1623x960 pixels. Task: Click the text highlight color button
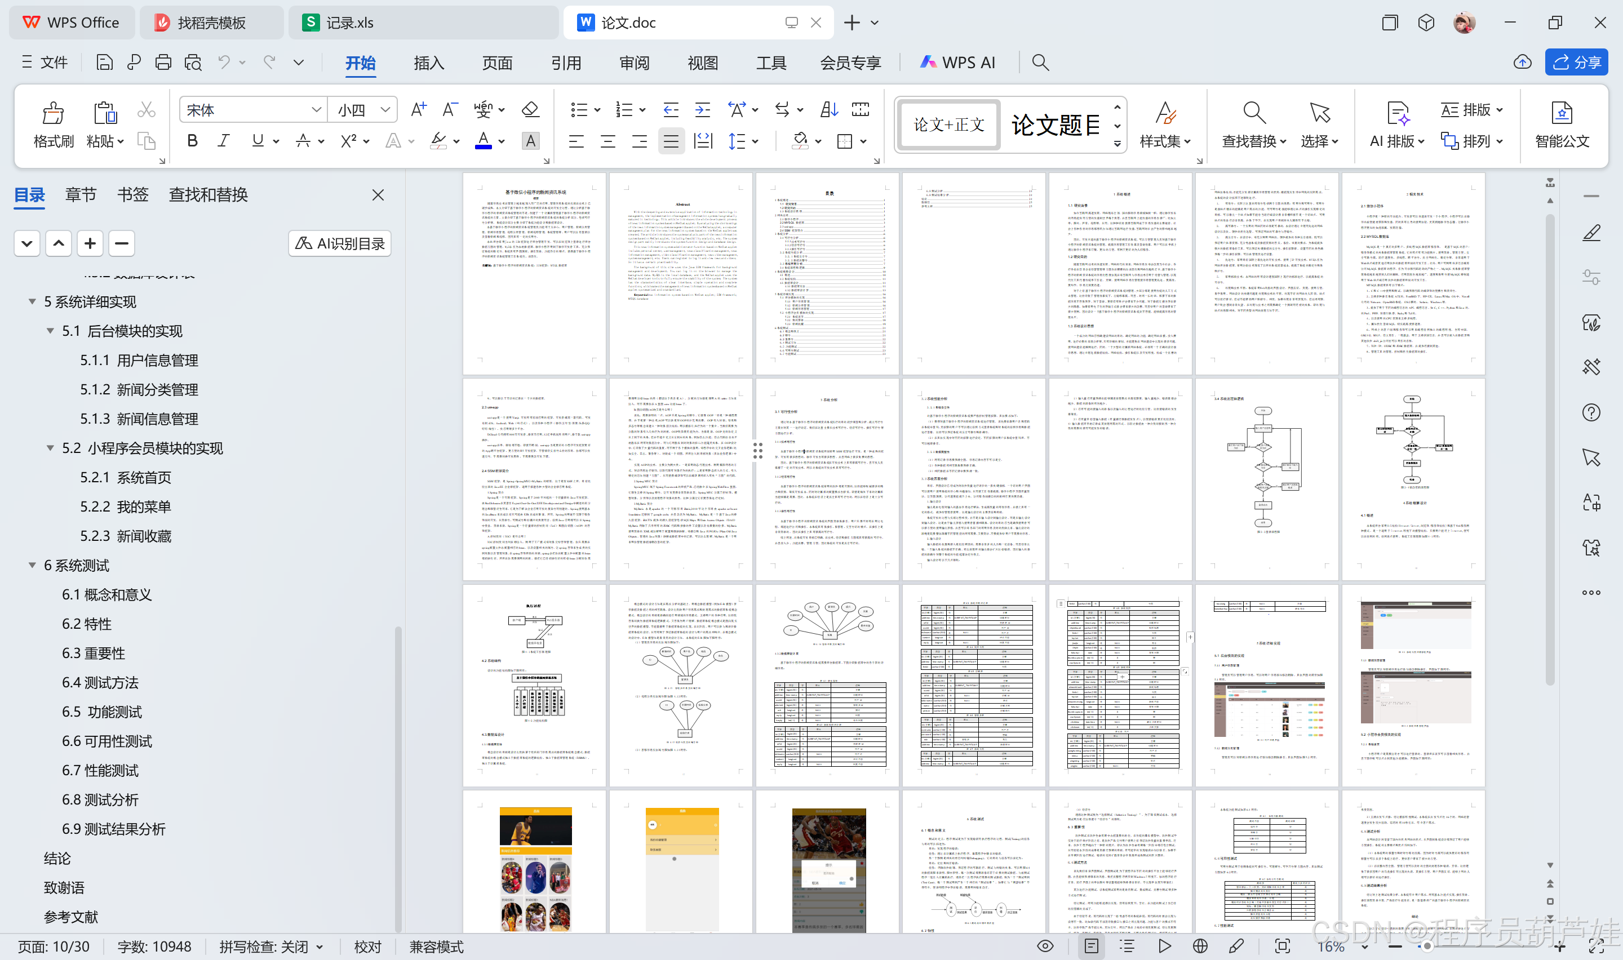438,140
